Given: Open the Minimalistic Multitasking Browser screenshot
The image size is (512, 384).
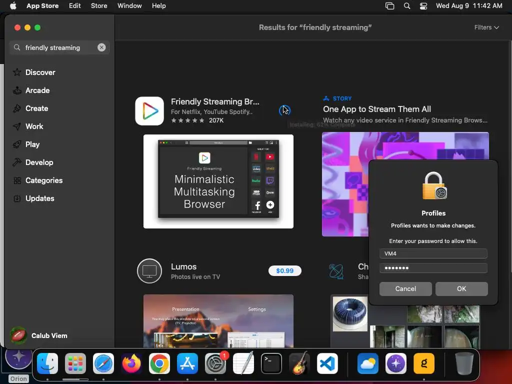Looking at the screenshot, I should pos(218,181).
